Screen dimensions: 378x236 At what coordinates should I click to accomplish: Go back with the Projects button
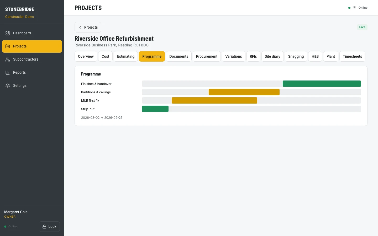[x=88, y=27]
